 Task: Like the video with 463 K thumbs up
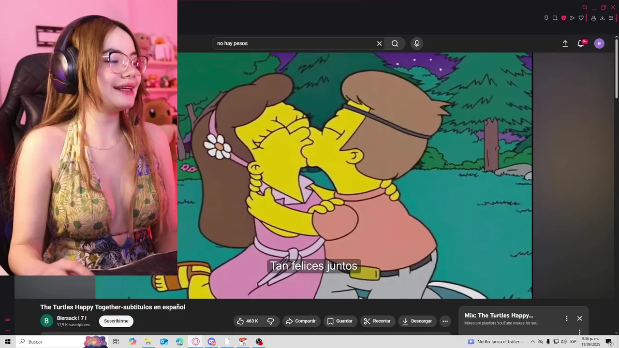(x=248, y=321)
